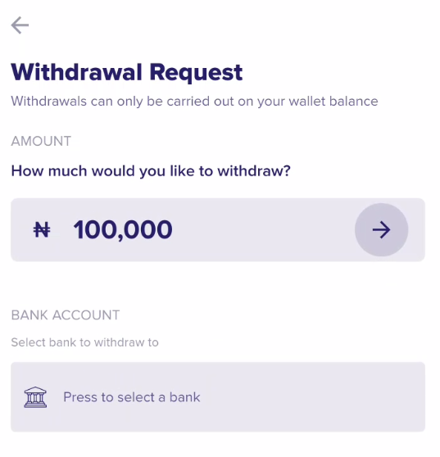Open the bank selection dropdown field
The image size is (440, 457).
(218, 397)
